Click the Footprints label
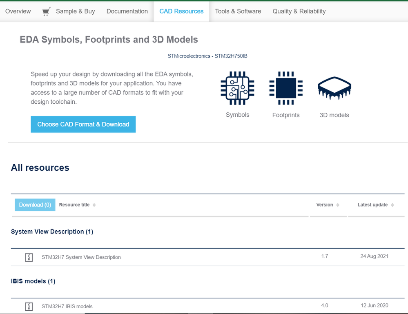Screen dimensions: 408x314 tap(286, 115)
